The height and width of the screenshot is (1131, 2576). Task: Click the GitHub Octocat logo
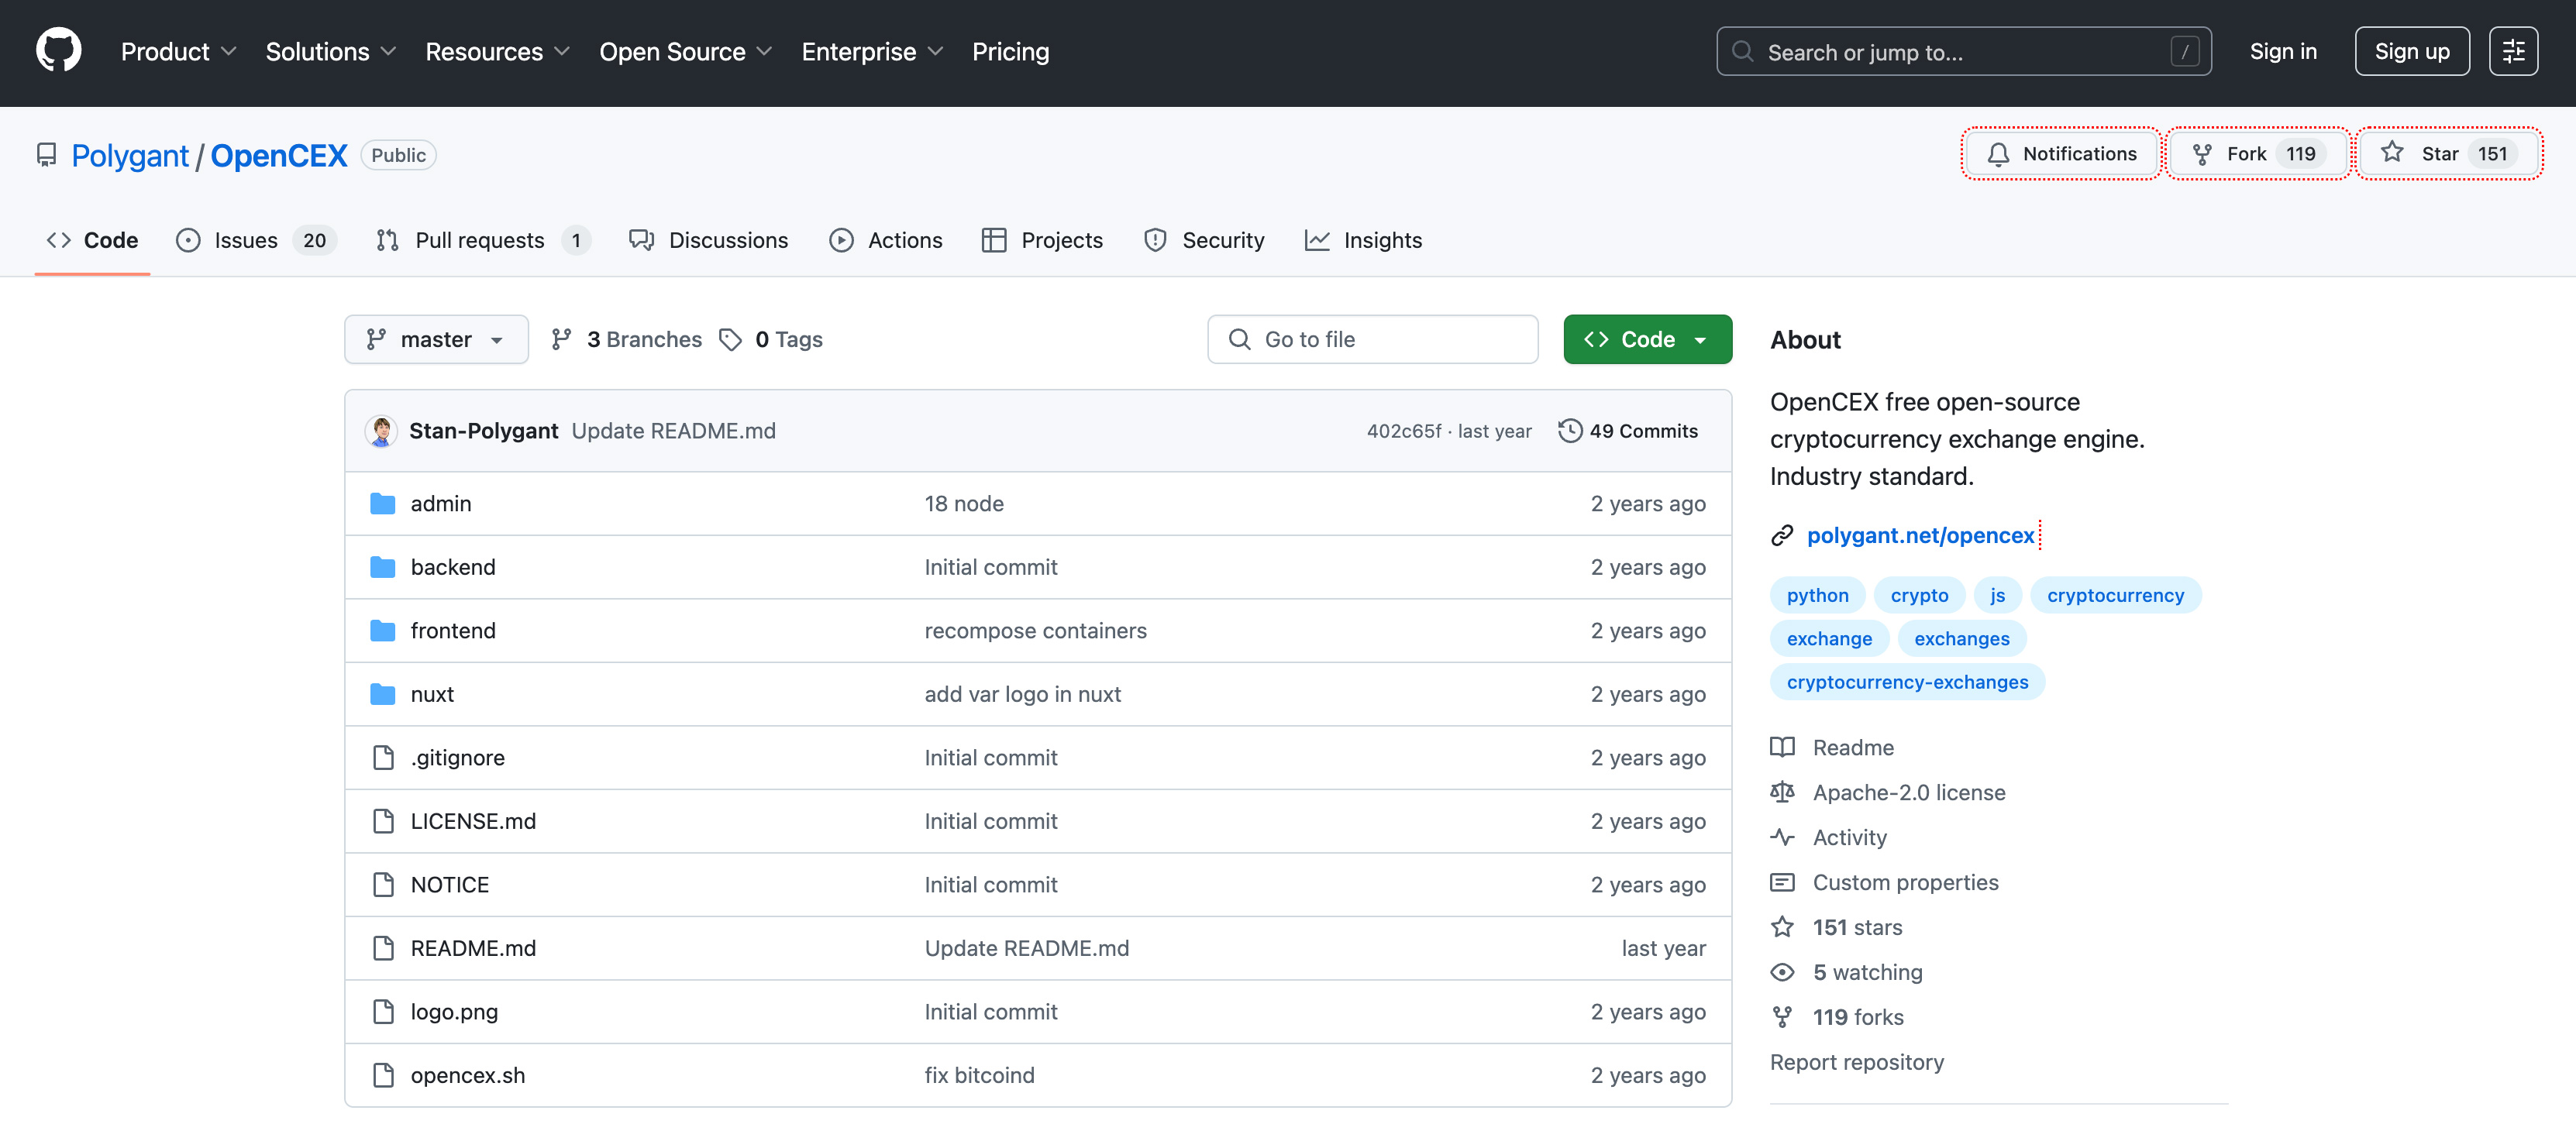(x=58, y=50)
